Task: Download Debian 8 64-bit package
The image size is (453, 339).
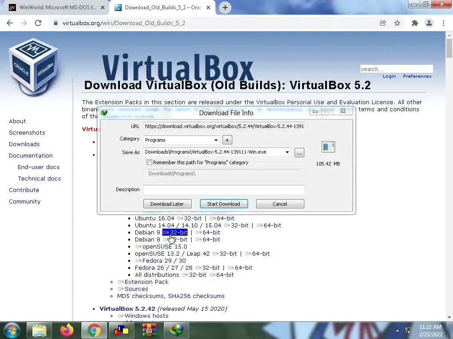Action: 208,240
